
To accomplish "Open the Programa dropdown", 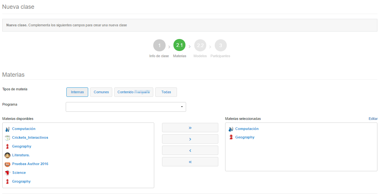I will (126, 107).
